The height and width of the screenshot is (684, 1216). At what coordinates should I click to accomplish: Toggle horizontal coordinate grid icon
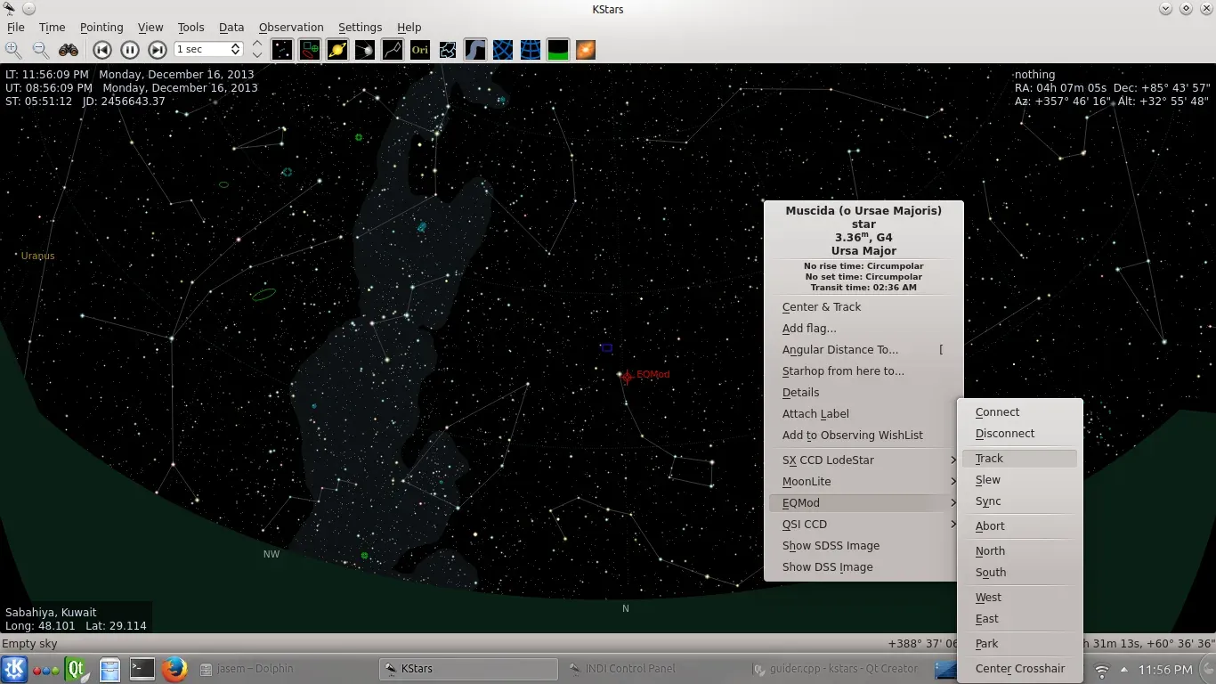tap(531, 50)
